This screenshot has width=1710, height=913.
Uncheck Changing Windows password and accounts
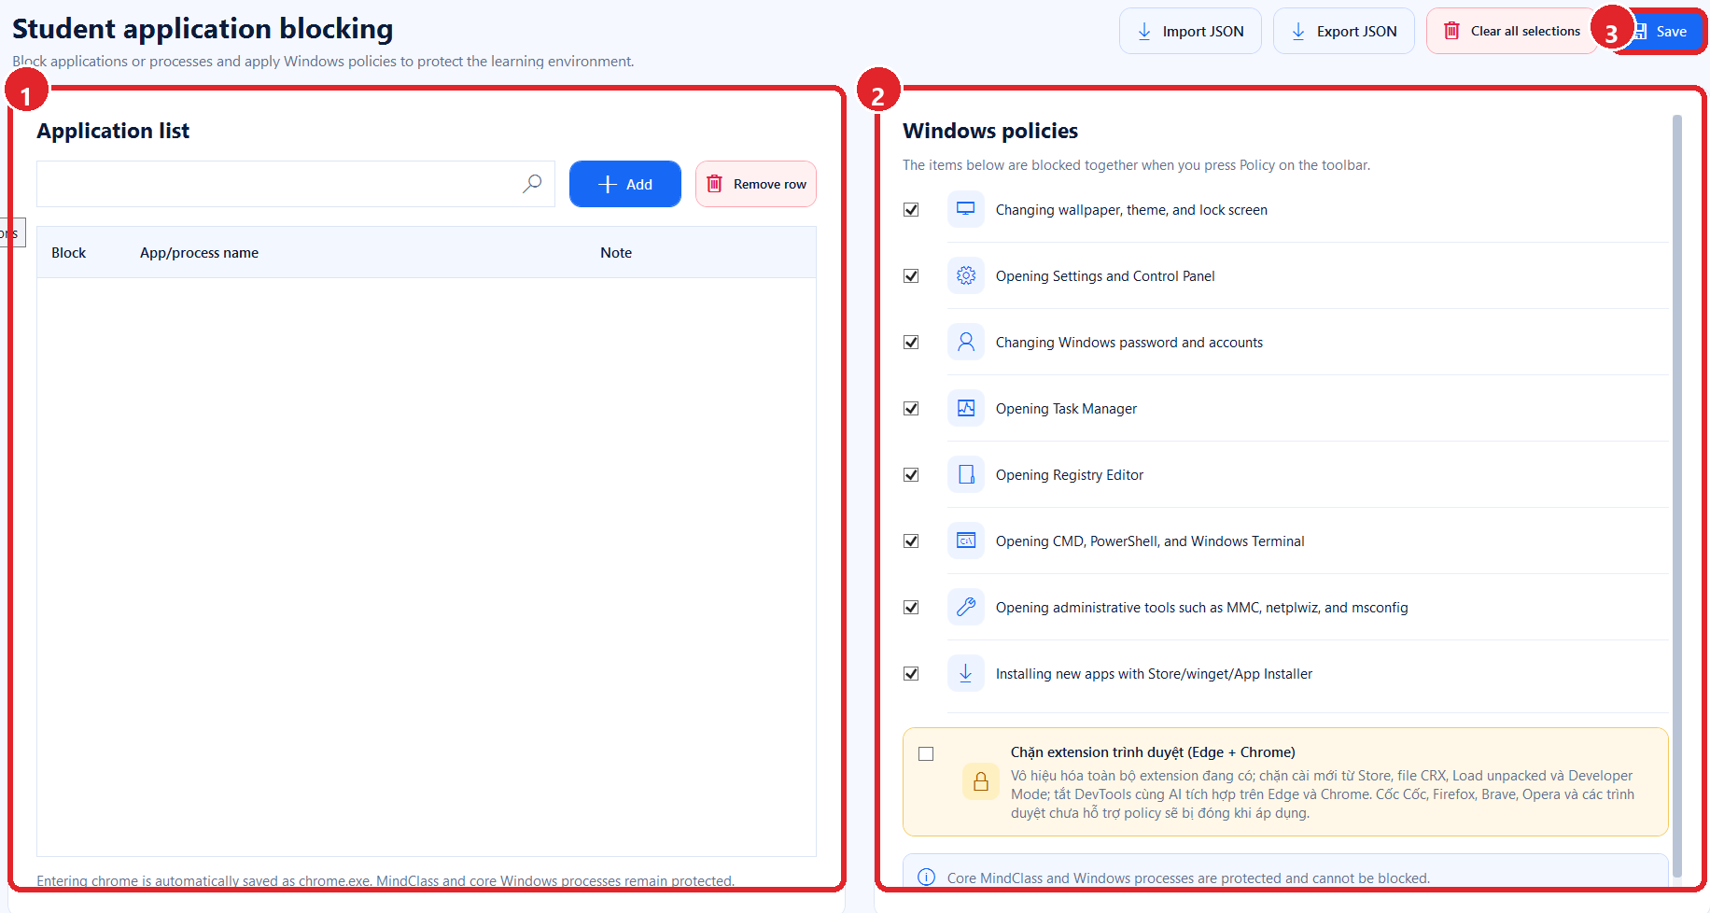(911, 342)
